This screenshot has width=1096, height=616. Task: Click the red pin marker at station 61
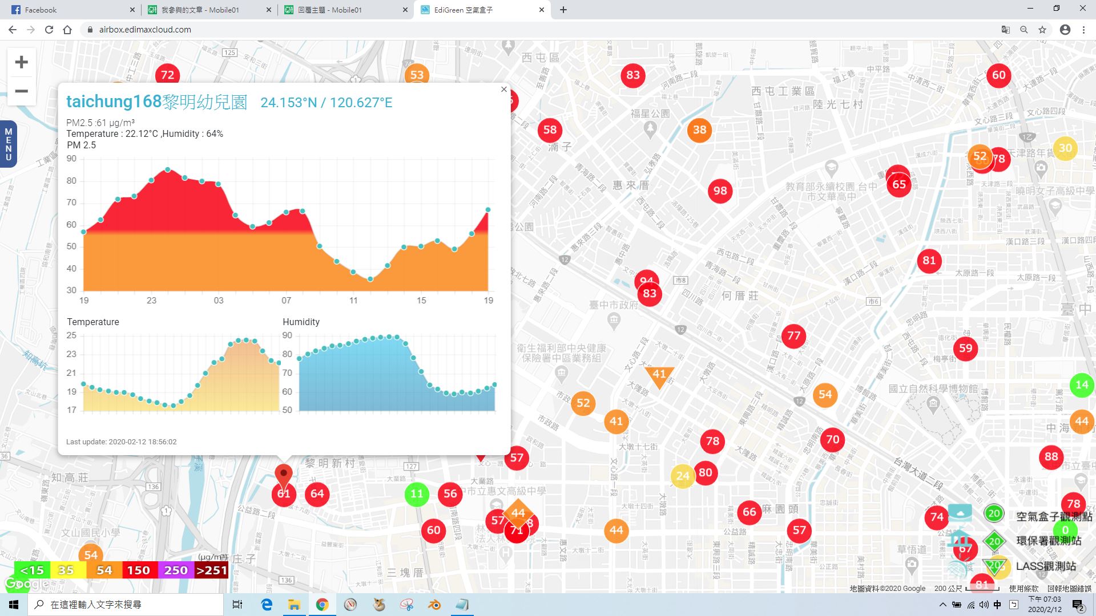(x=284, y=476)
